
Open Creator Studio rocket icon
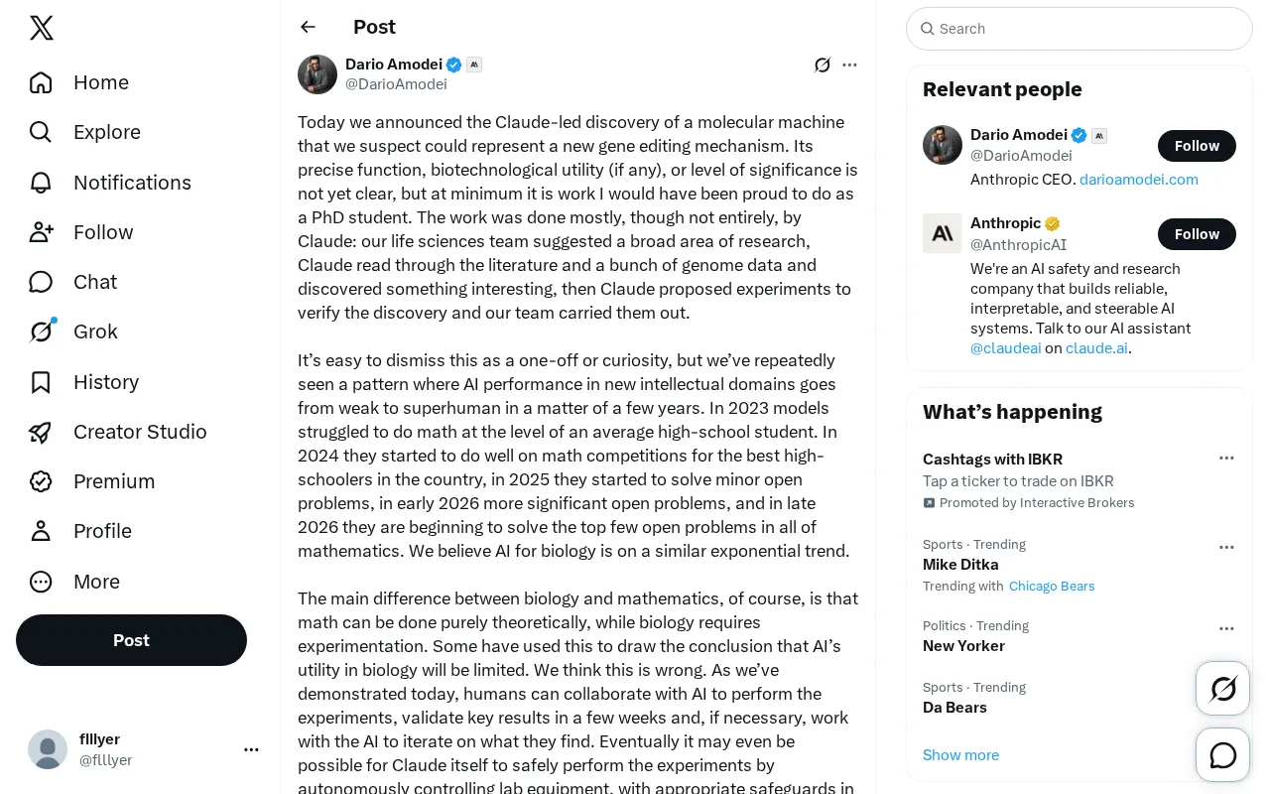pos(41,432)
